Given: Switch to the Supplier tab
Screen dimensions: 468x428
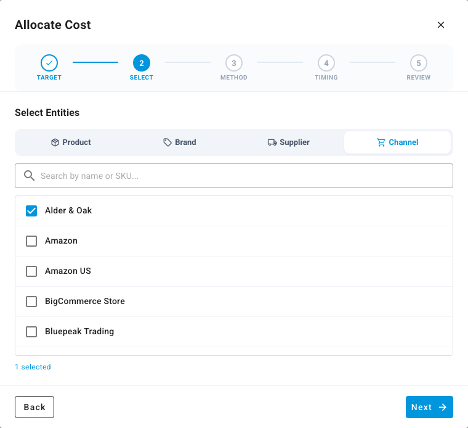Looking at the screenshot, I should coord(288,142).
